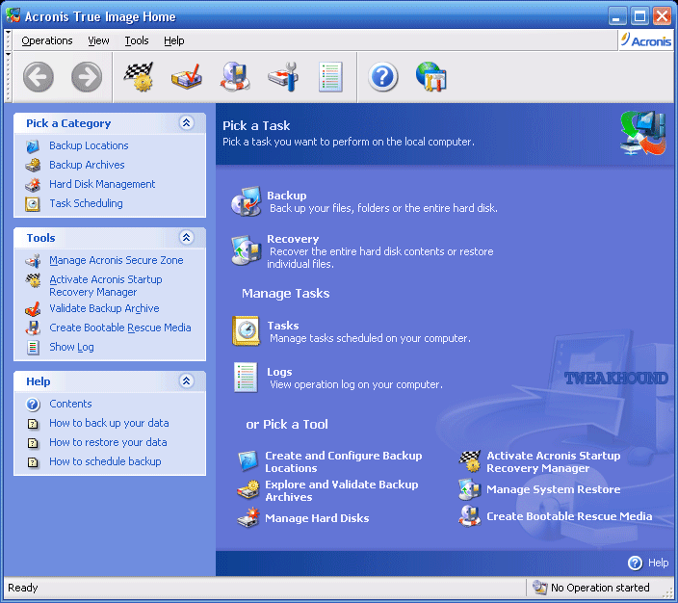Click the globe web support toolbar icon
This screenshot has width=678, height=603.
[431, 77]
